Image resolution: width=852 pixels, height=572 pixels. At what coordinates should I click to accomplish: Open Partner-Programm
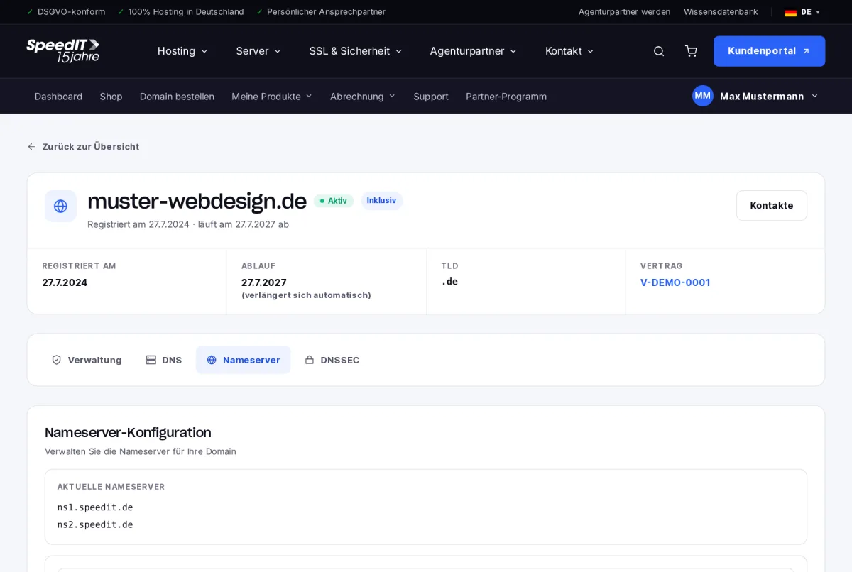pos(506,97)
